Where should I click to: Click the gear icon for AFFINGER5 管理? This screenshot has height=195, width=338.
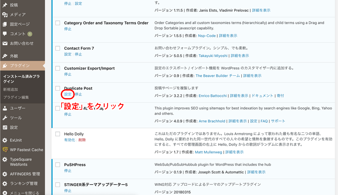point(5,174)
